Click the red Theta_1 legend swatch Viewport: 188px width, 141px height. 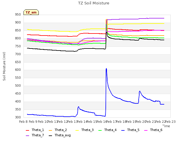[x=27, y=130]
